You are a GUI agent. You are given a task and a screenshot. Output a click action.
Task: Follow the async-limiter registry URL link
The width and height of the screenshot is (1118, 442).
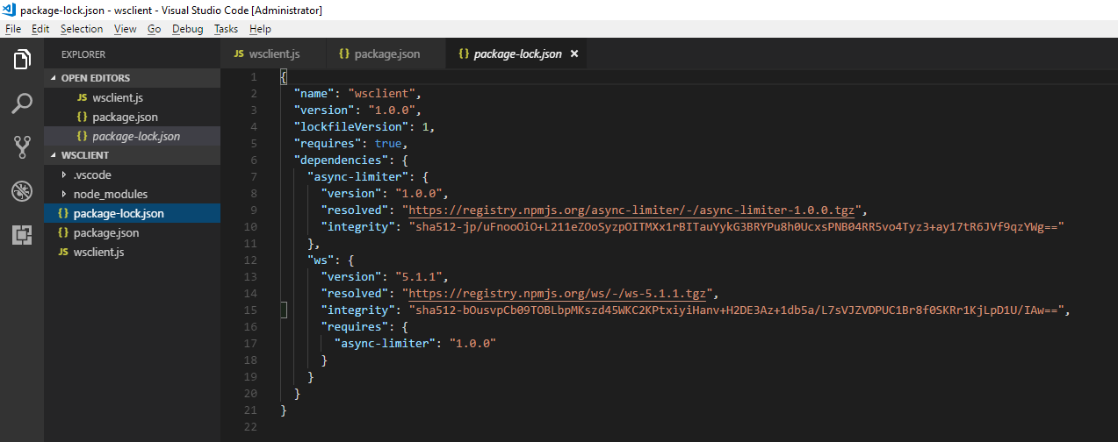click(x=631, y=210)
